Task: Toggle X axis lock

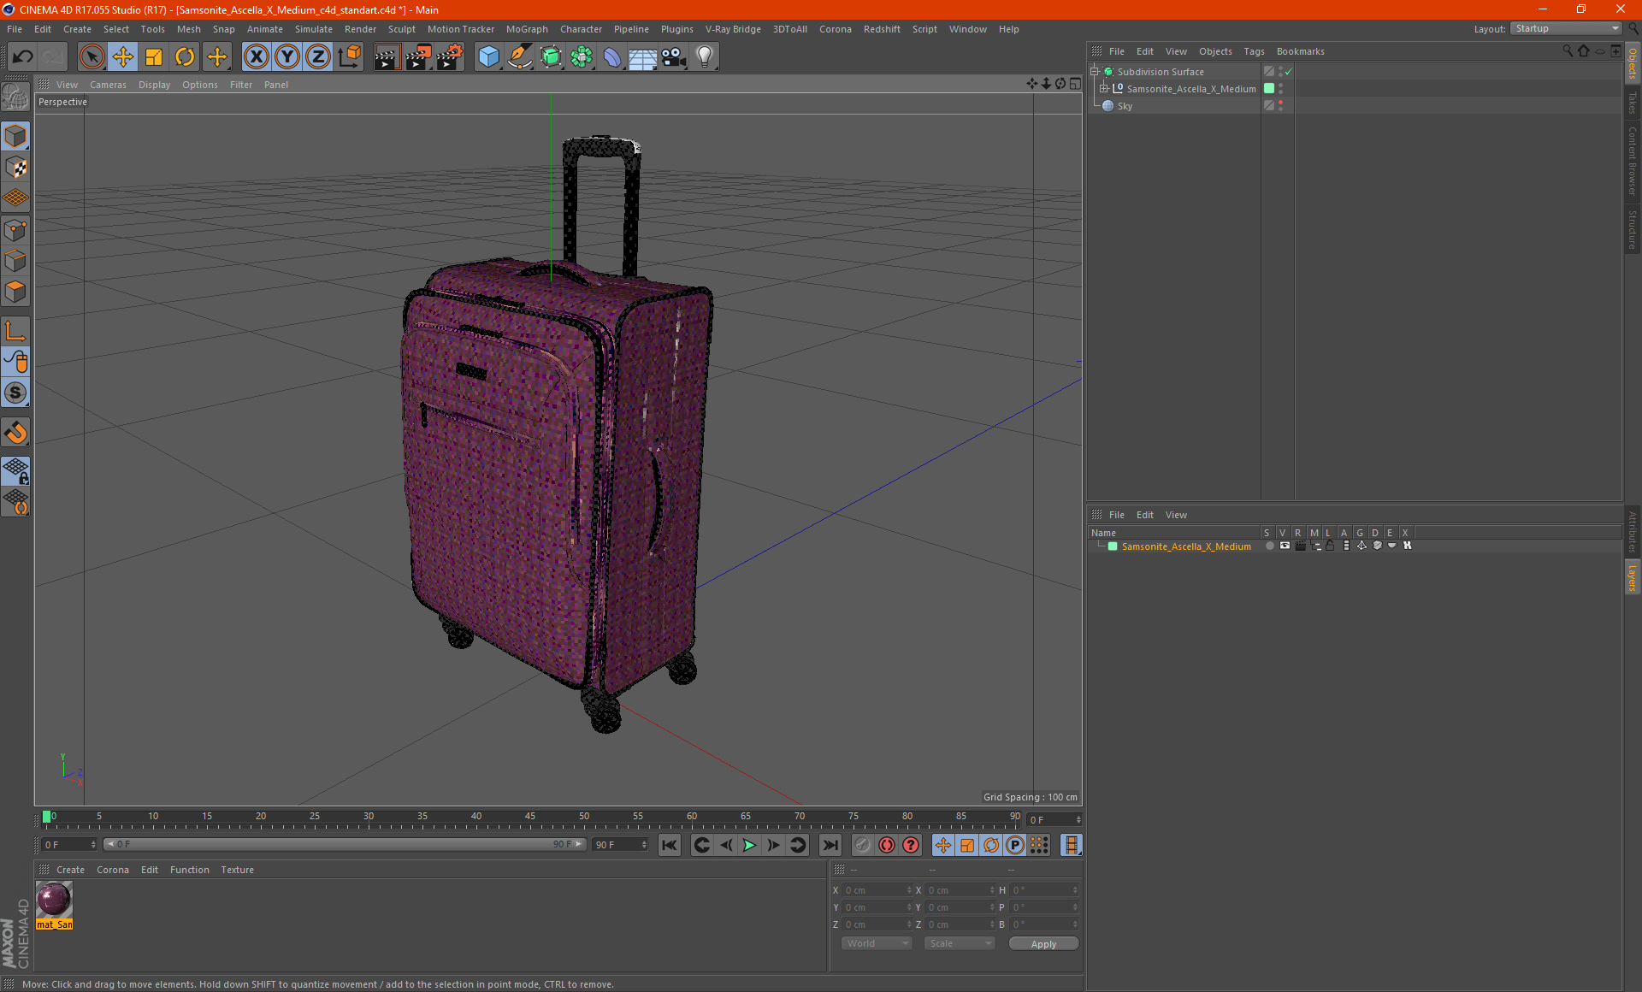Action: click(256, 57)
